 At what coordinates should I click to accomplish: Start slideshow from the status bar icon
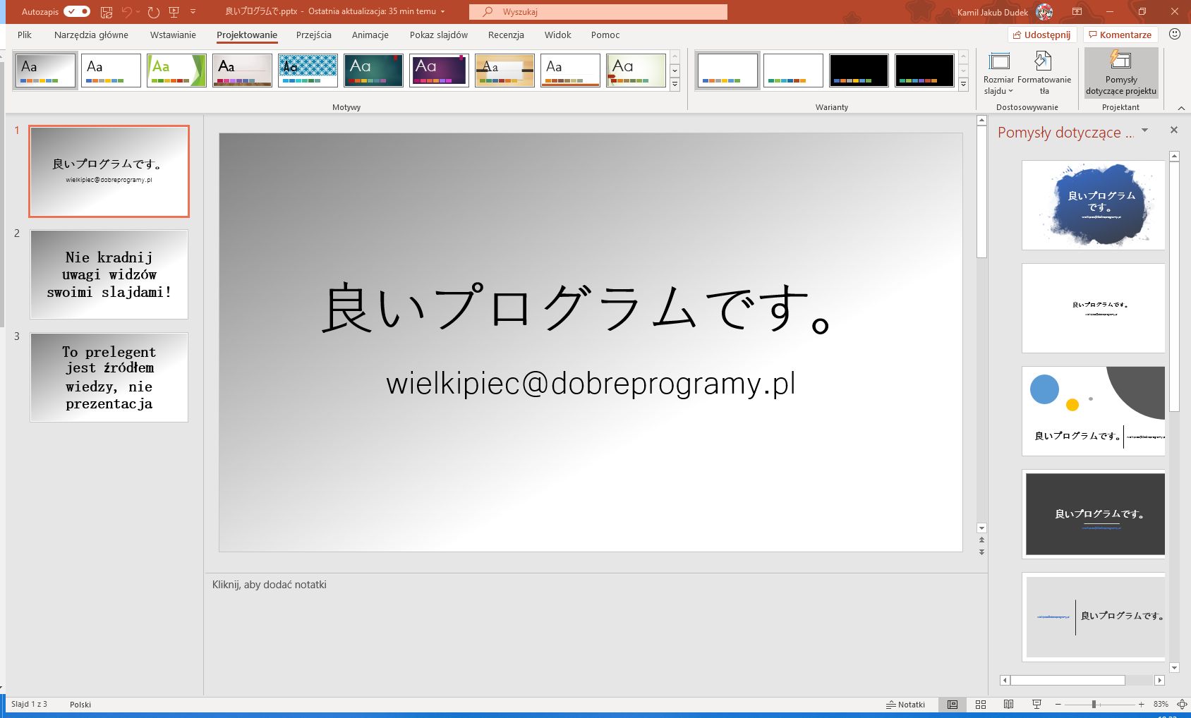[x=1036, y=704]
